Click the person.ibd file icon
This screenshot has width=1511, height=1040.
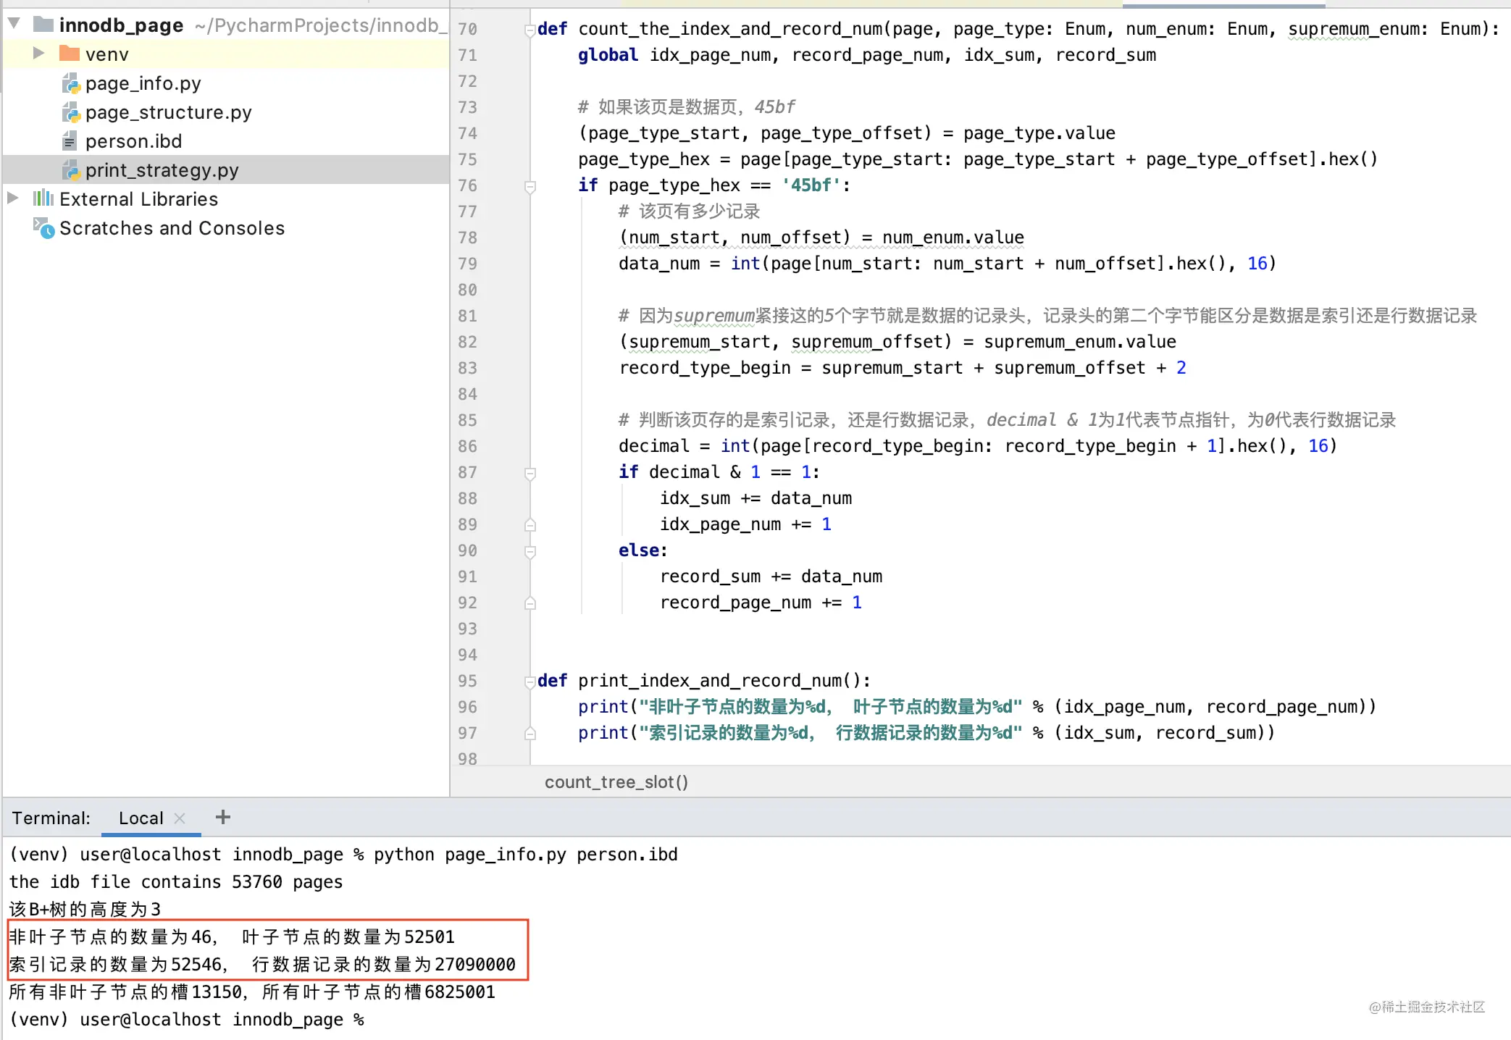70,141
